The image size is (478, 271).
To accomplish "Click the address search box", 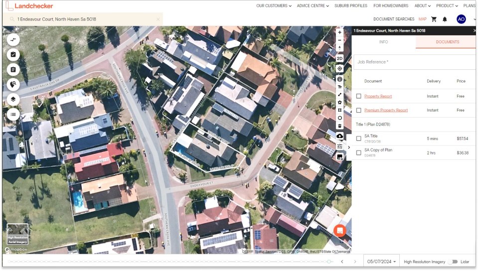I will coord(82,19).
